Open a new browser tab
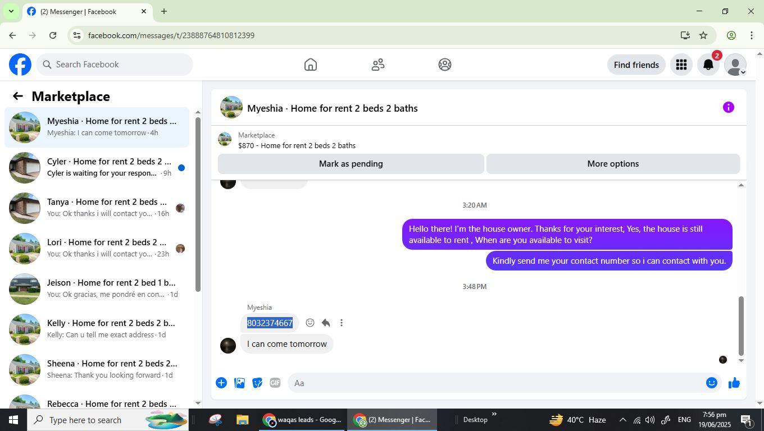 pyautogui.click(x=164, y=11)
